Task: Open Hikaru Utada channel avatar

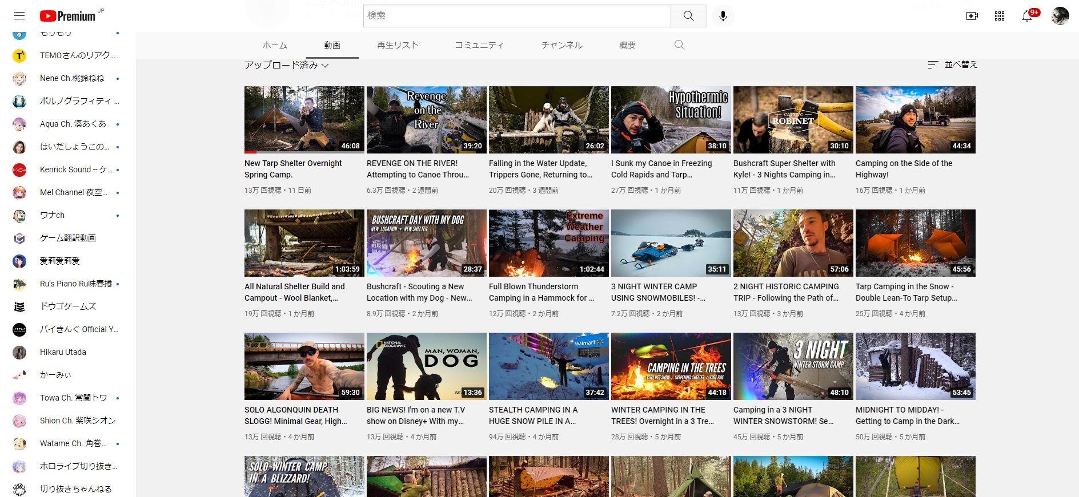Action: [x=19, y=352]
